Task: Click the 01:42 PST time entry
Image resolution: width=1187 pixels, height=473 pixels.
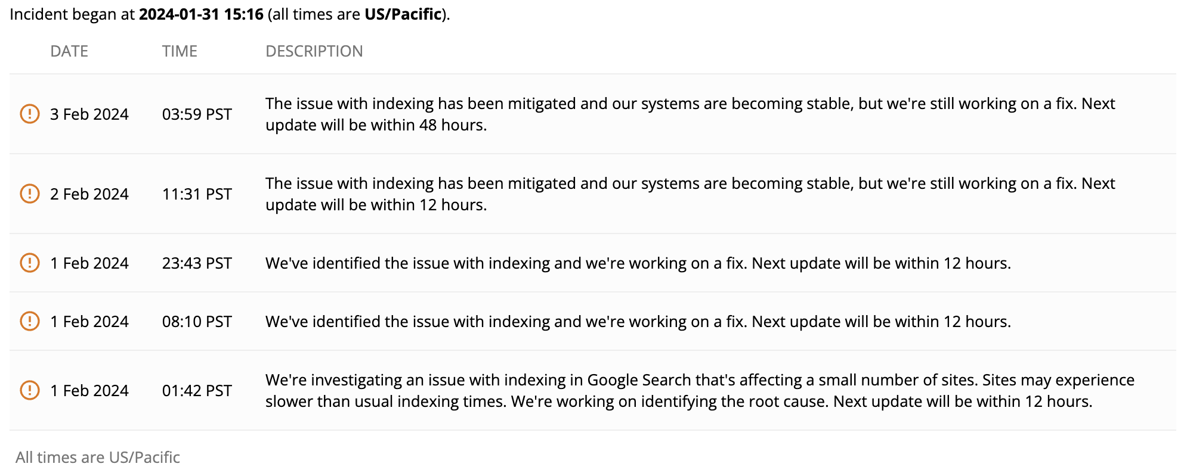Action: pos(197,391)
